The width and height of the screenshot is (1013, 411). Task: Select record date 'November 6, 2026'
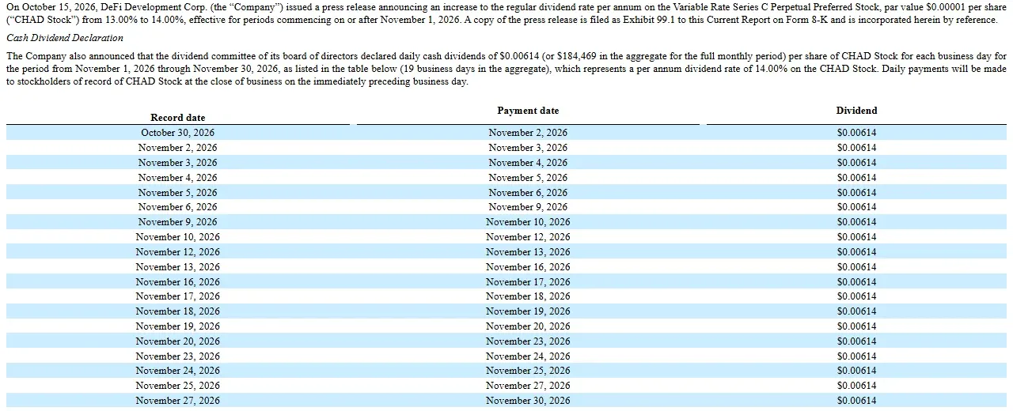click(x=178, y=207)
